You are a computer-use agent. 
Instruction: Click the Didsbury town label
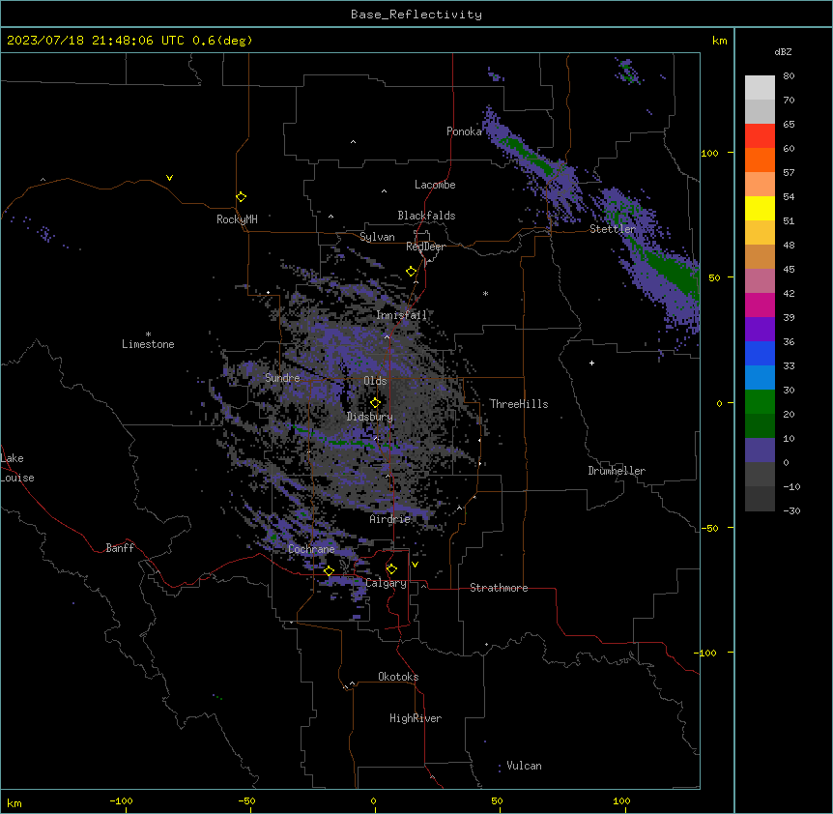pyautogui.click(x=370, y=417)
